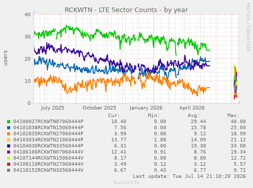Click the maximum value 21.12
This screenshot has width=253, height=188.
click(x=238, y=140)
